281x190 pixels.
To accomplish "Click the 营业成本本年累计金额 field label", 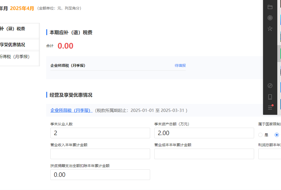I will point(173,145).
